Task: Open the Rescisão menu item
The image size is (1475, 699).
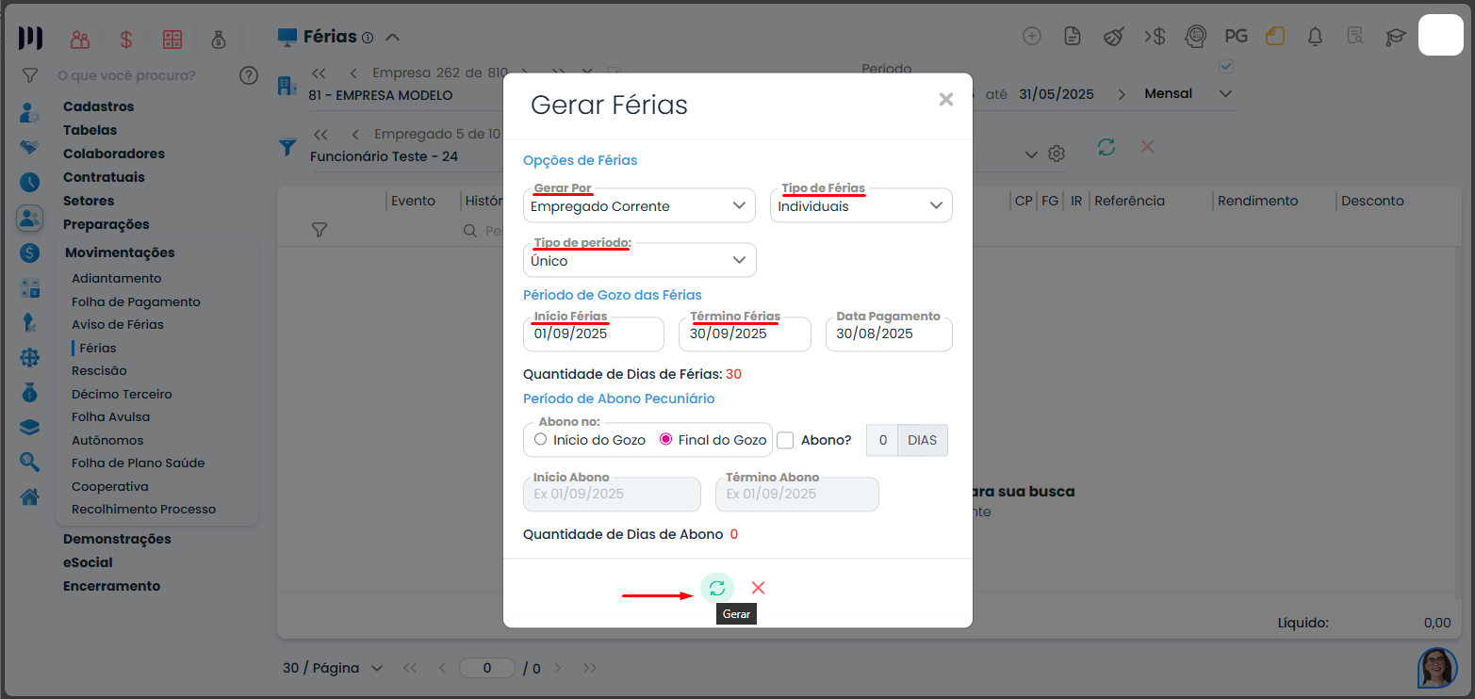Action: point(99,370)
